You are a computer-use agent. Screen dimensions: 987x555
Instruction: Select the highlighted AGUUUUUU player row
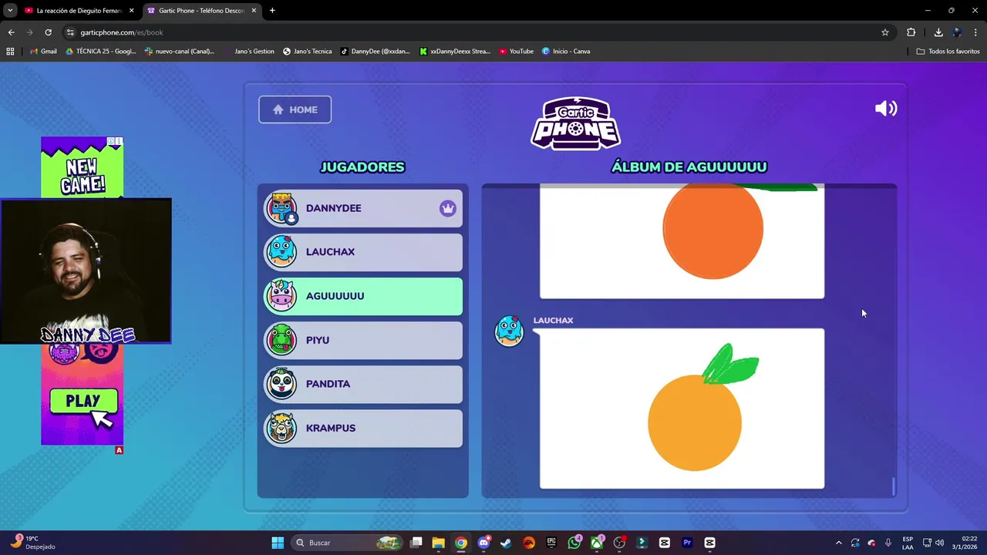[x=363, y=296]
